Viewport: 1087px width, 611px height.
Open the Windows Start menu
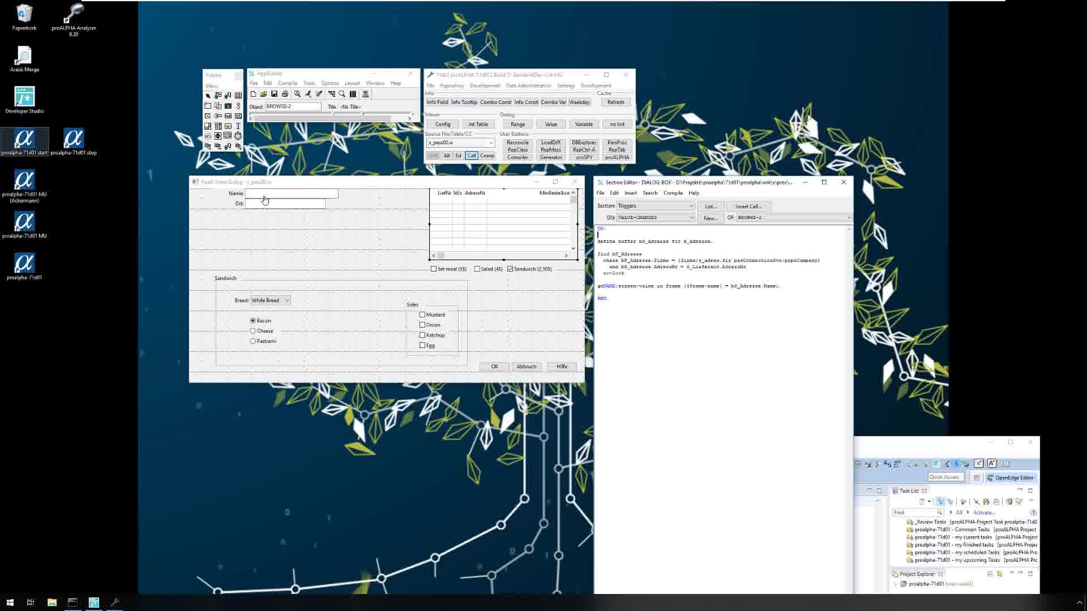pos(10,602)
